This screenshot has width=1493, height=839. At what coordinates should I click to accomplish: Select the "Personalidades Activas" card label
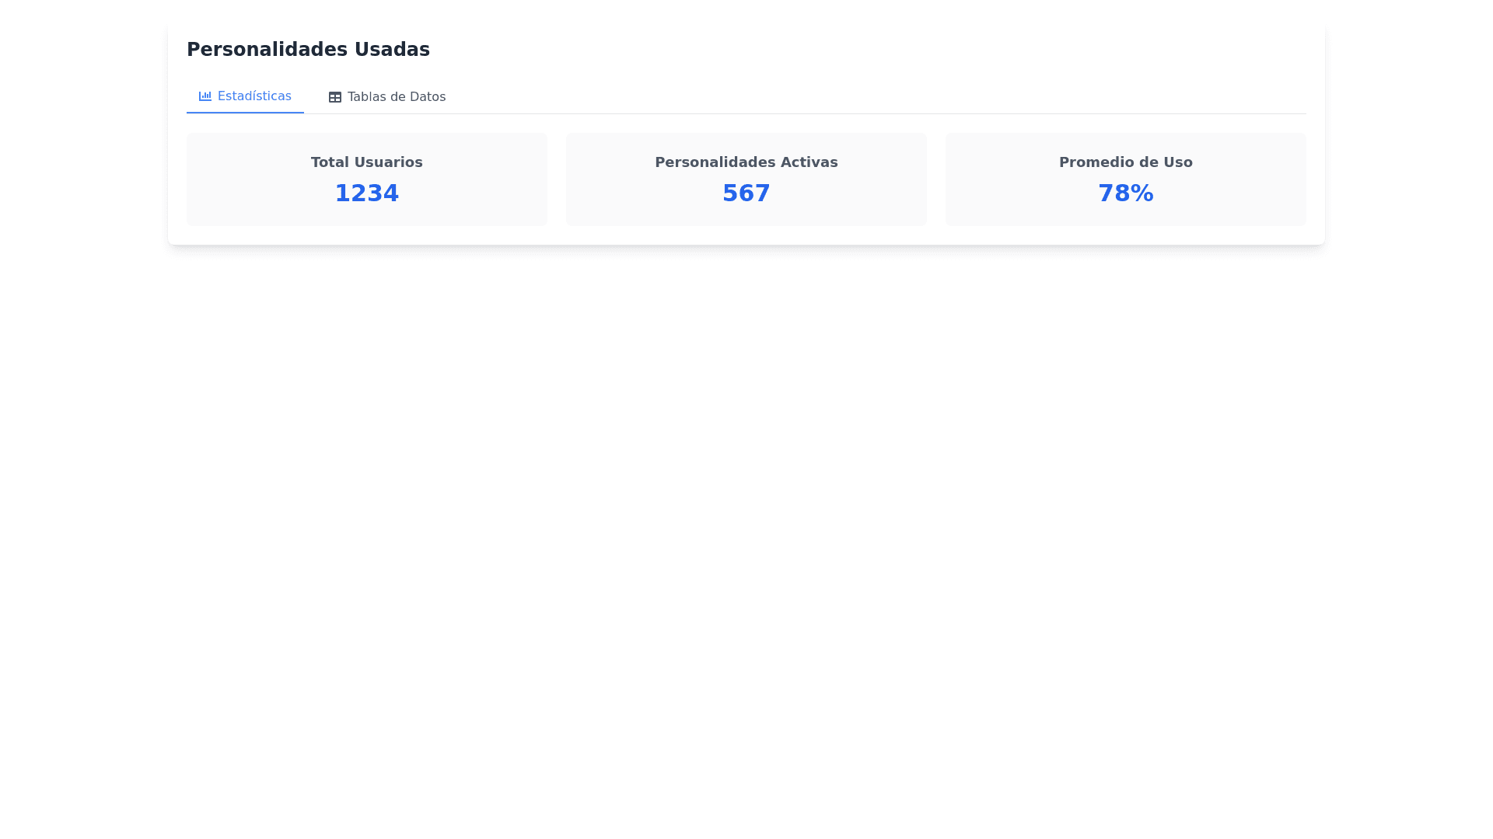click(x=746, y=162)
